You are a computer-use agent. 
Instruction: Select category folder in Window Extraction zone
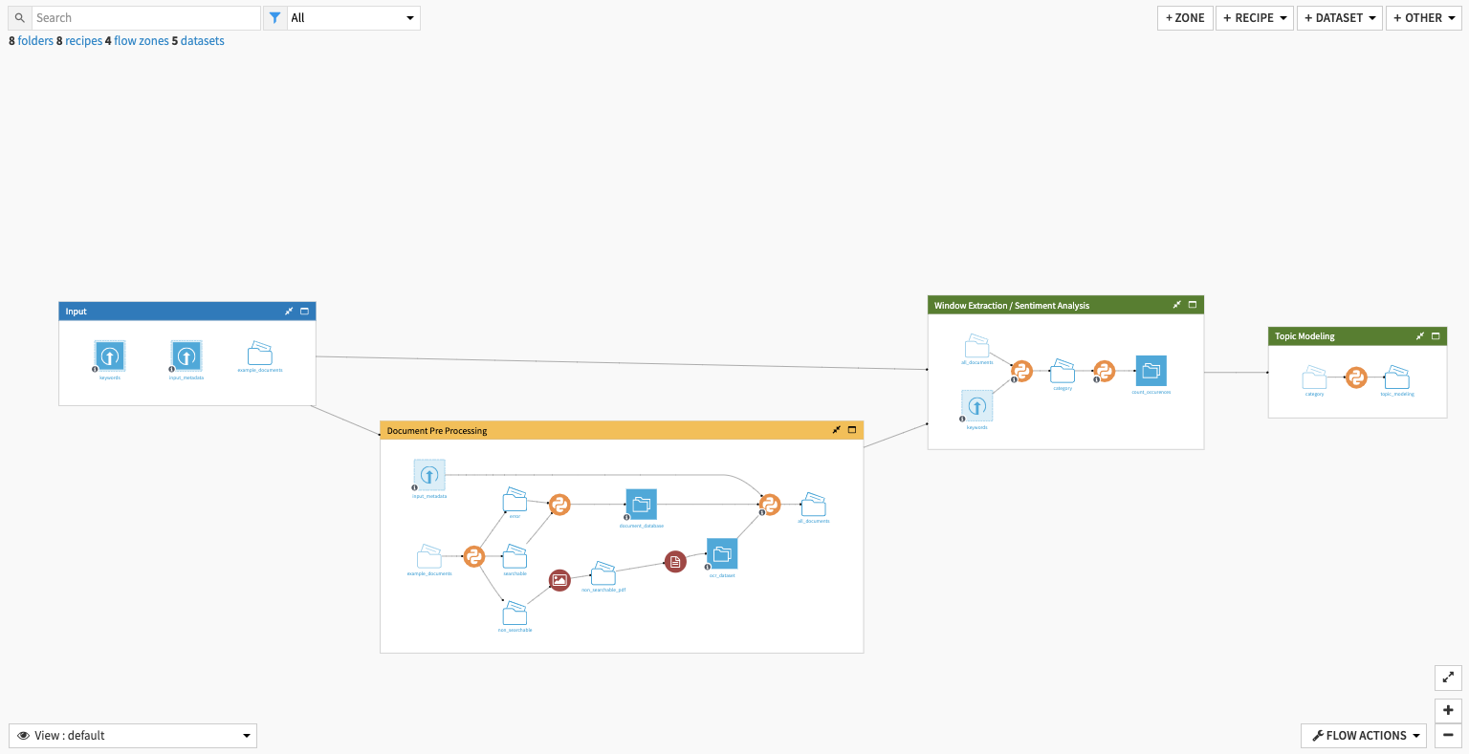click(x=1063, y=371)
